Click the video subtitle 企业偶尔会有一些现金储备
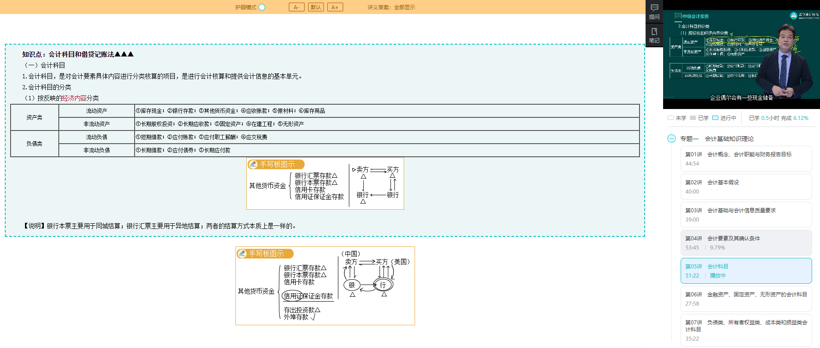 [742, 98]
